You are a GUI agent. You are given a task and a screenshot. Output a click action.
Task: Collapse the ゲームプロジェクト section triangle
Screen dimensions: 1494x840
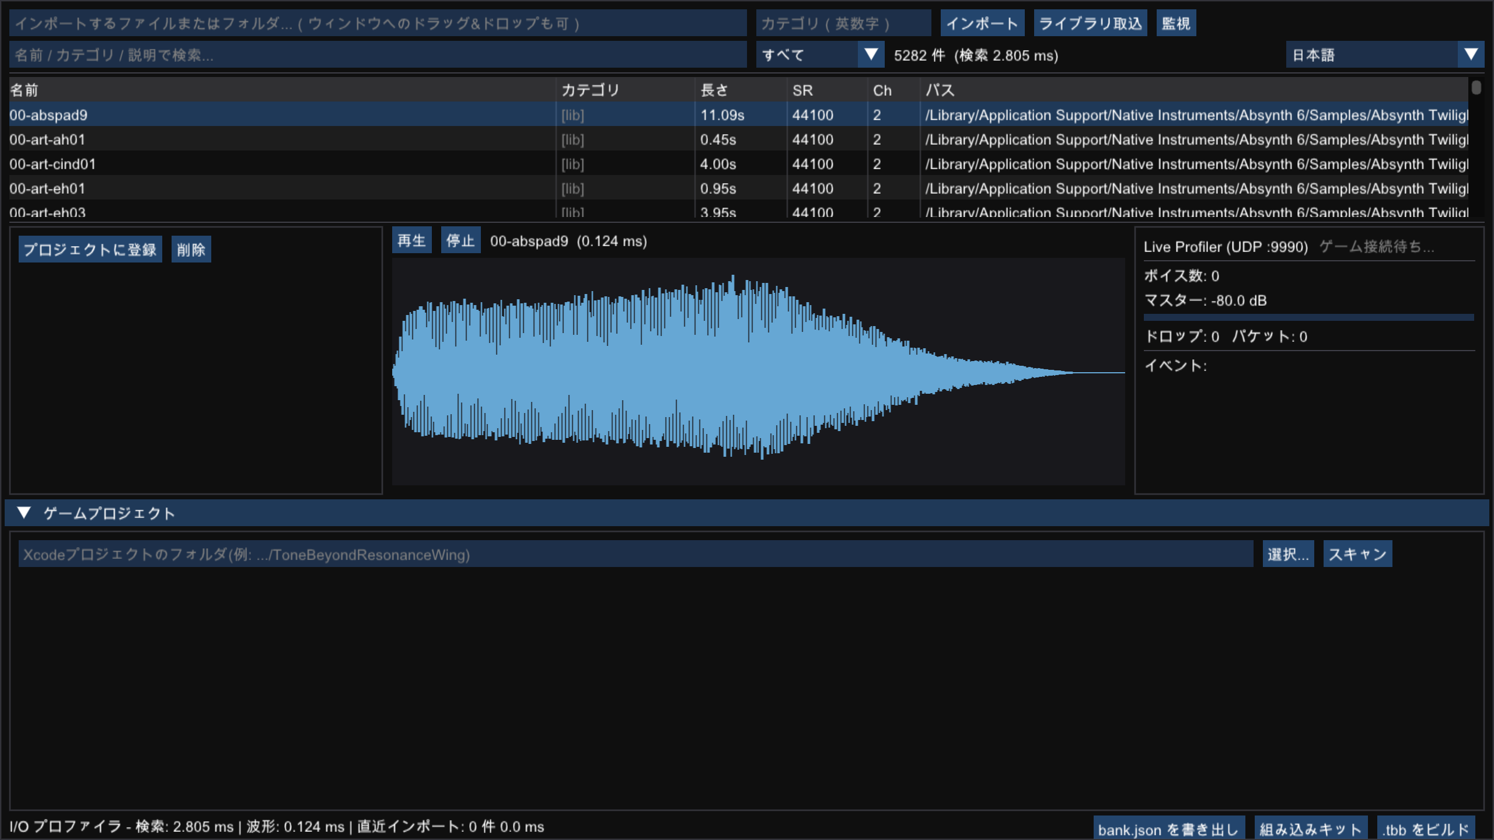point(24,513)
